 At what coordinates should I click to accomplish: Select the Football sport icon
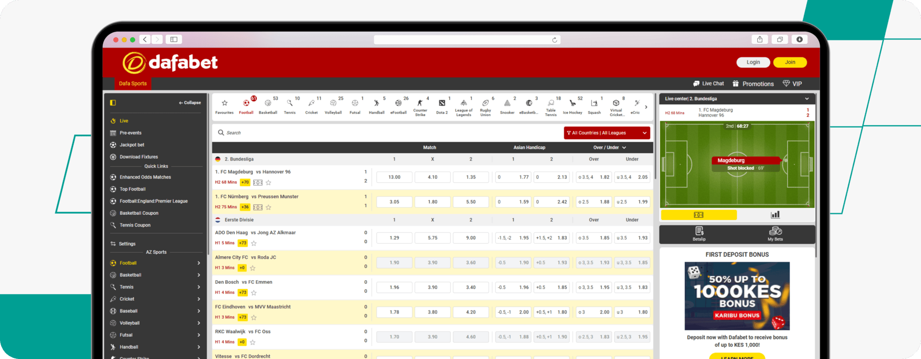point(246,106)
